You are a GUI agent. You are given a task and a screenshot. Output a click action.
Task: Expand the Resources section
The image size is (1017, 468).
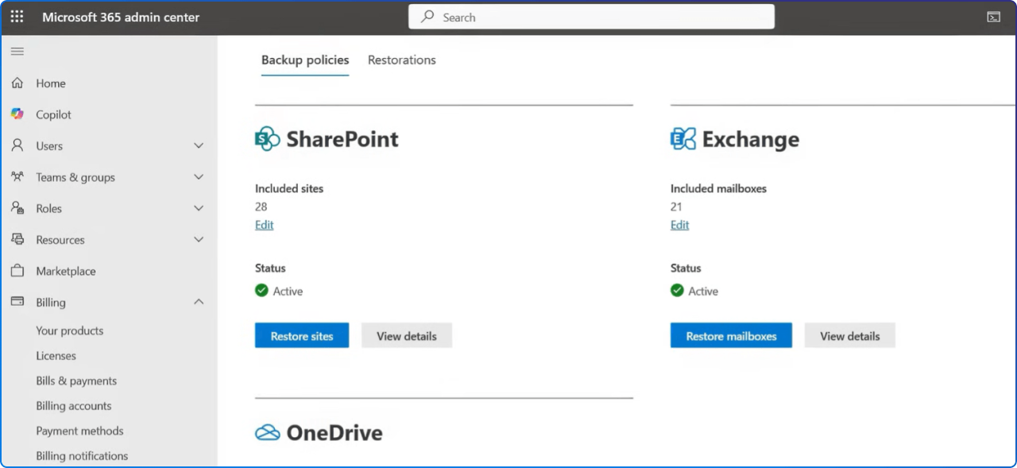[x=198, y=239]
